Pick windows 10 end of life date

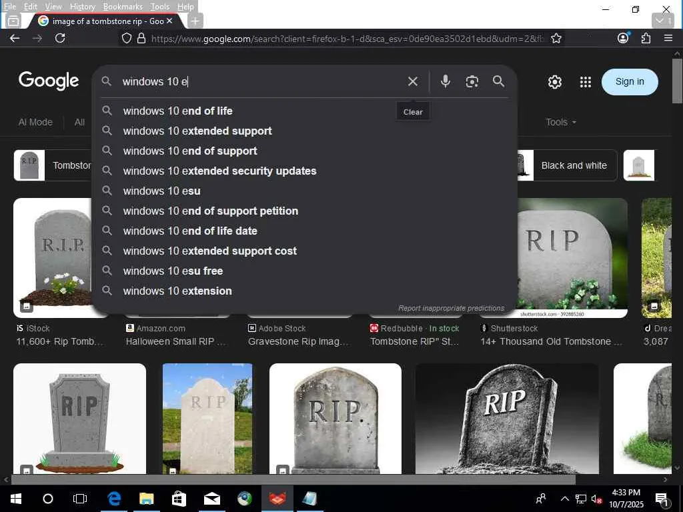pyautogui.click(x=304, y=231)
